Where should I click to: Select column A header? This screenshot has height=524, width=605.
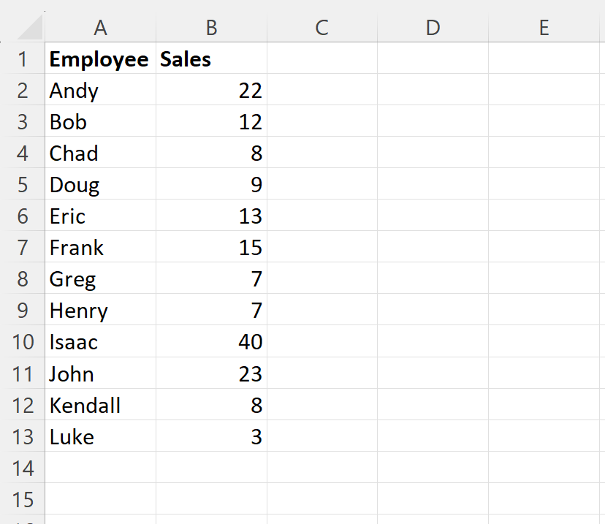tap(100, 27)
